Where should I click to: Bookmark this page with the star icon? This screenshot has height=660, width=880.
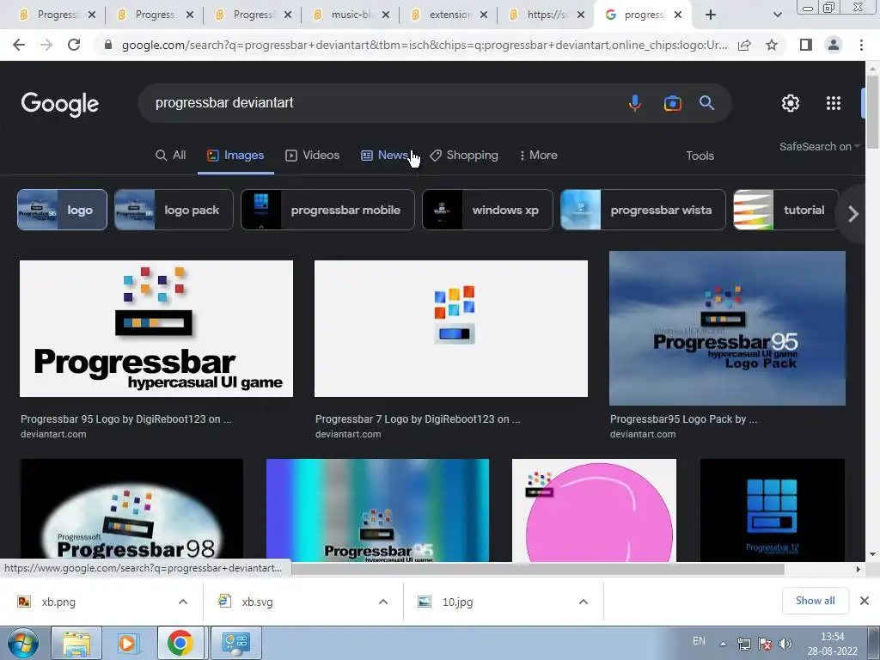click(772, 45)
